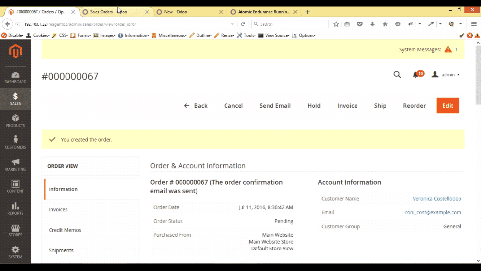Close the Sales Orders - Odoo tab

tap(147, 12)
